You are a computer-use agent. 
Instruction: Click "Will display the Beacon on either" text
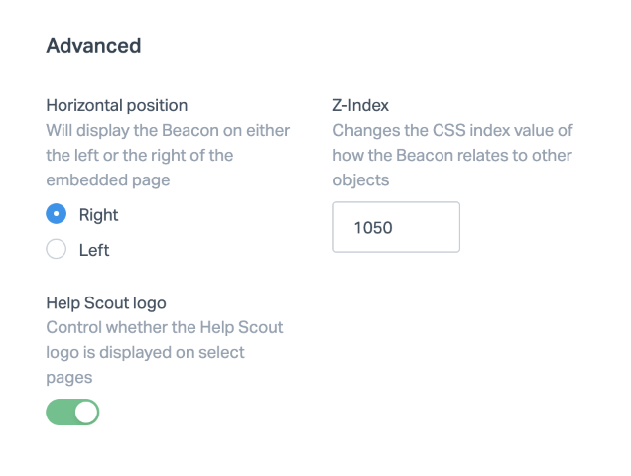coord(168,130)
